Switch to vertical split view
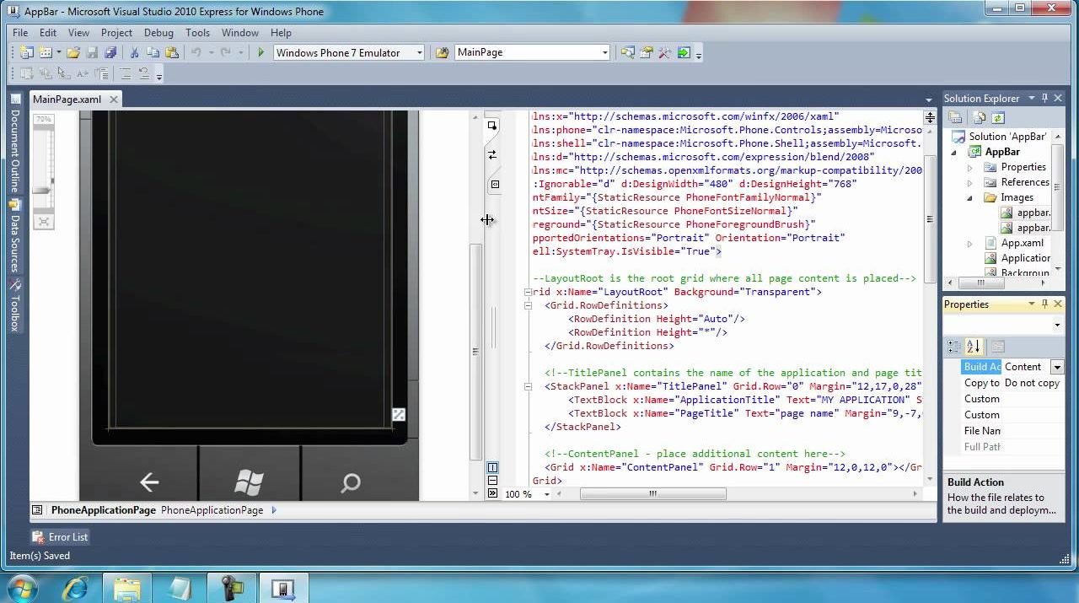 pyautogui.click(x=492, y=467)
